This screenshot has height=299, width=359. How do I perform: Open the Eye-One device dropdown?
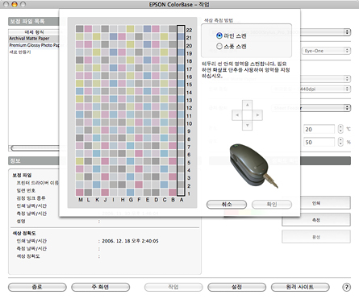327,51
